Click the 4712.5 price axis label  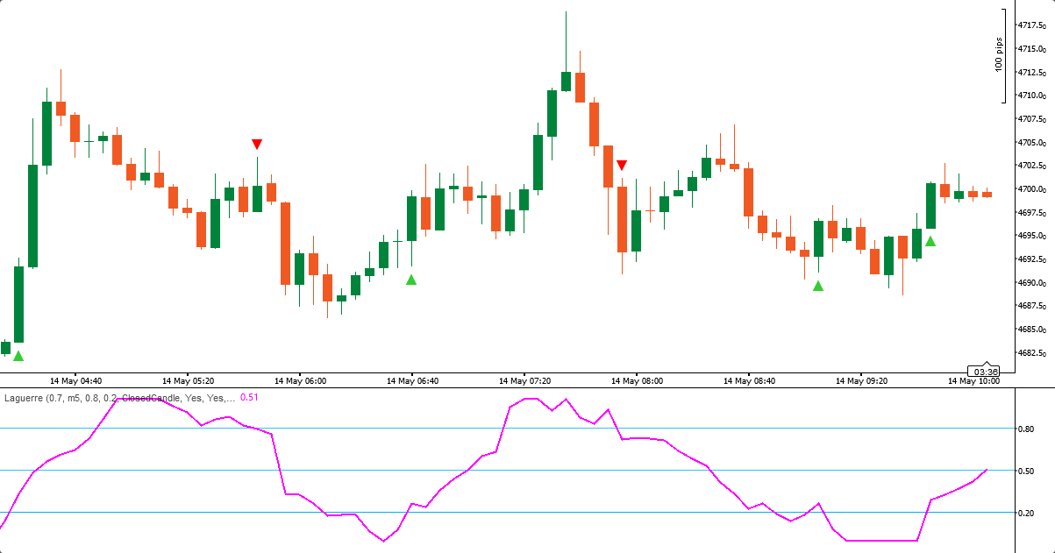[x=1031, y=72]
